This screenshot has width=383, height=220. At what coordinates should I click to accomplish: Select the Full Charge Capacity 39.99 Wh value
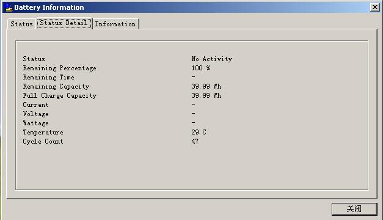(x=206, y=95)
